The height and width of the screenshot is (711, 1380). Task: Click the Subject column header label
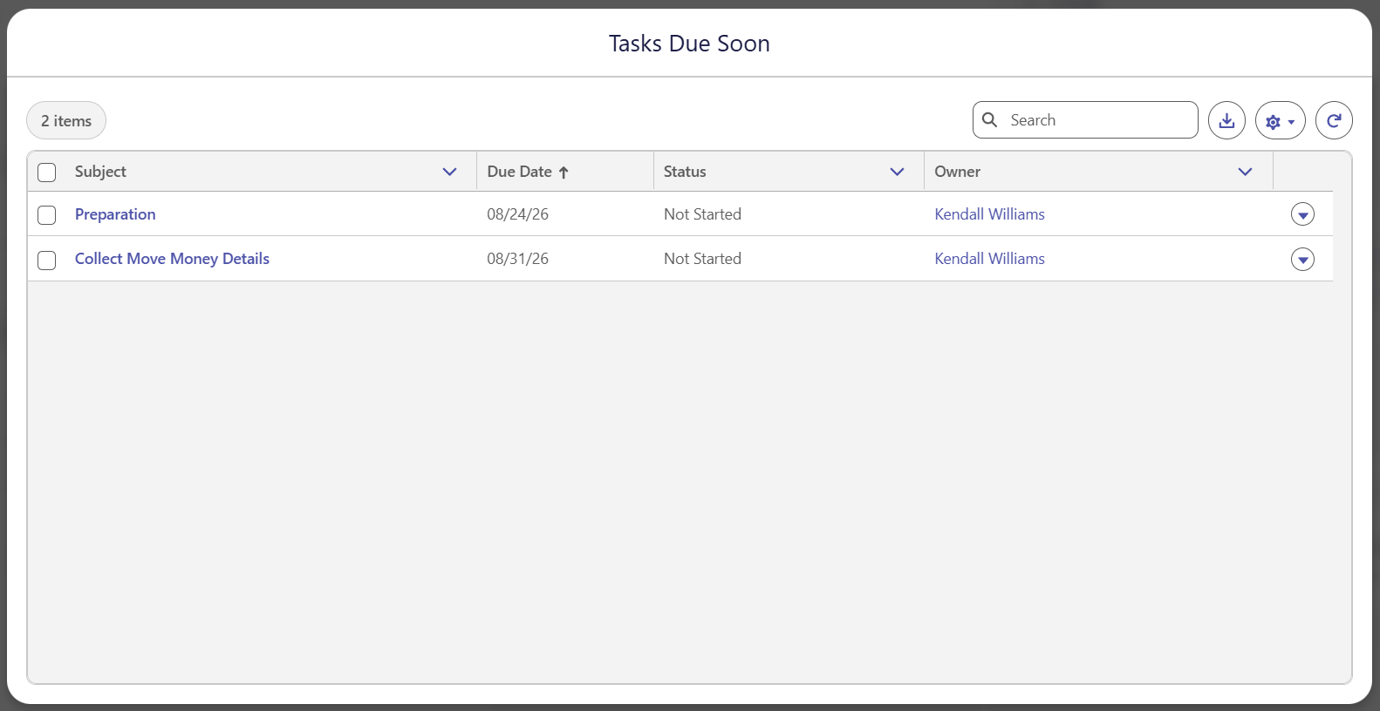click(100, 172)
